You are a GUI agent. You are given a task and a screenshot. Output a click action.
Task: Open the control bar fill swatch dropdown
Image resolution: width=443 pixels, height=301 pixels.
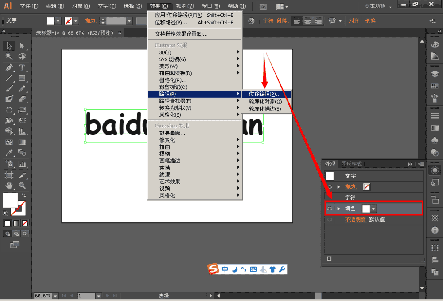[x=58, y=21]
